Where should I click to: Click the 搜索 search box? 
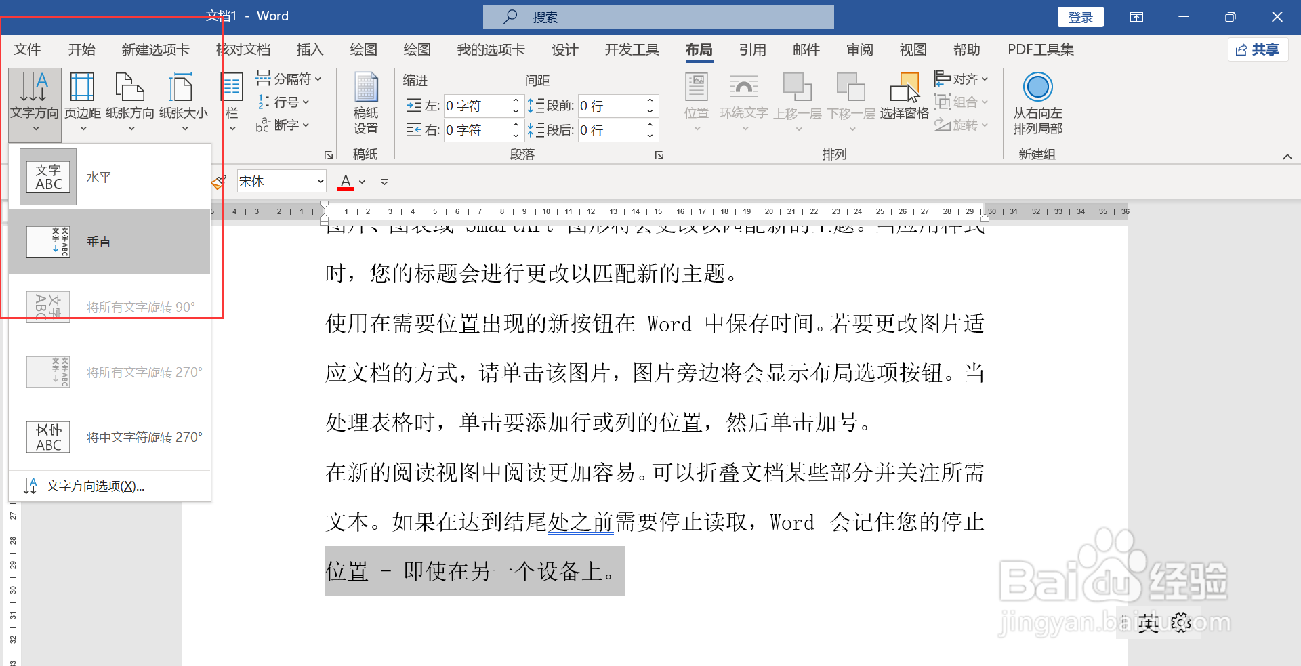tap(658, 17)
